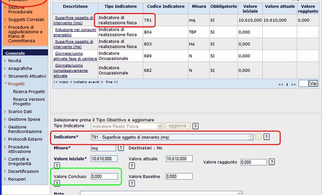This screenshot has width=323, height=195.
Task: Go to Protocolli Esterni
Action: 25,139
